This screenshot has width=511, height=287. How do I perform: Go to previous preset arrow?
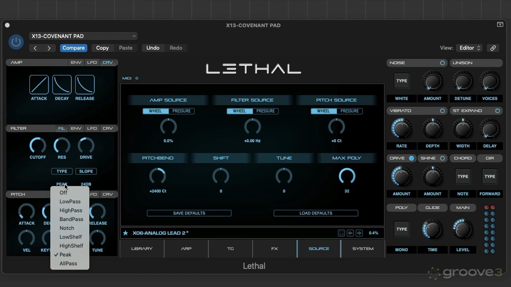[x=35, y=48]
